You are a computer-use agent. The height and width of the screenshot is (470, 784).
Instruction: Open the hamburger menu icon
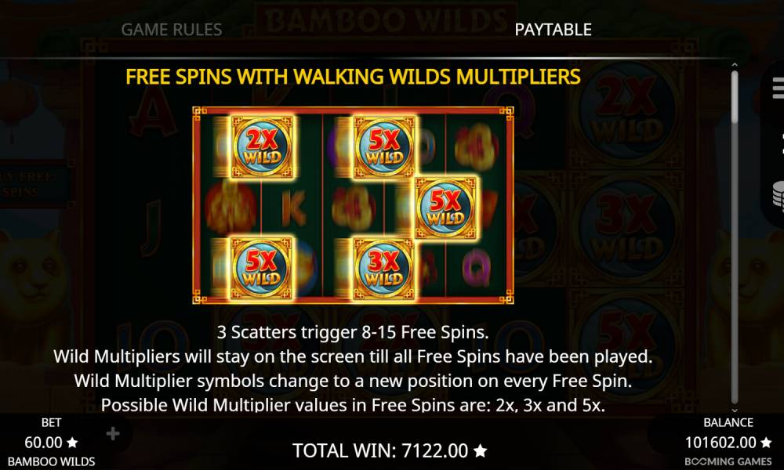click(778, 89)
